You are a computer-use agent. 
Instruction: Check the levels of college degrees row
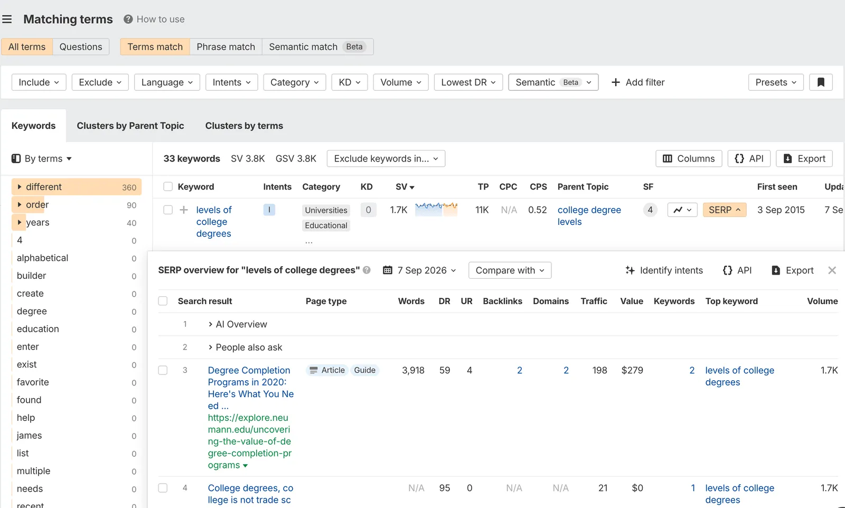[x=168, y=210]
